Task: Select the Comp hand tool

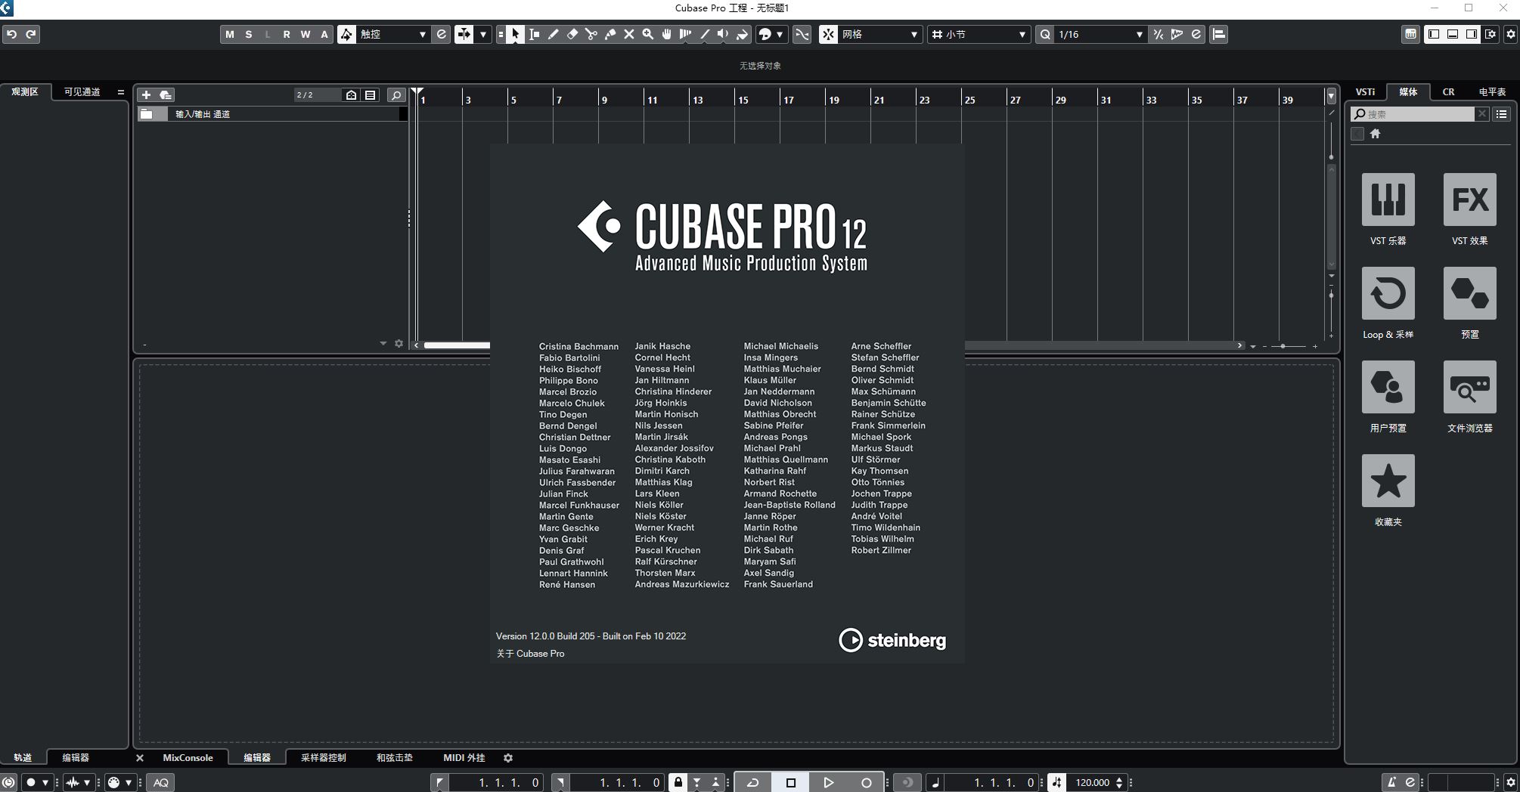Action: pyautogui.click(x=666, y=34)
